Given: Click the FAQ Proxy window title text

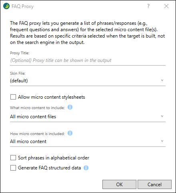Looking at the screenshot, I should [x=22, y=6].
